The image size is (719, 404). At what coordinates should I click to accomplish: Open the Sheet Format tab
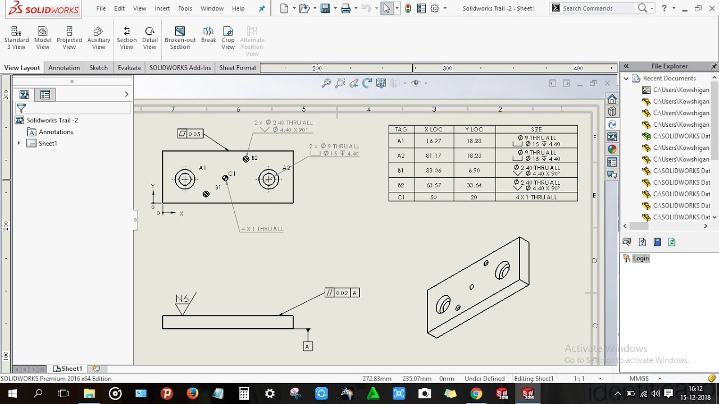(238, 68)
